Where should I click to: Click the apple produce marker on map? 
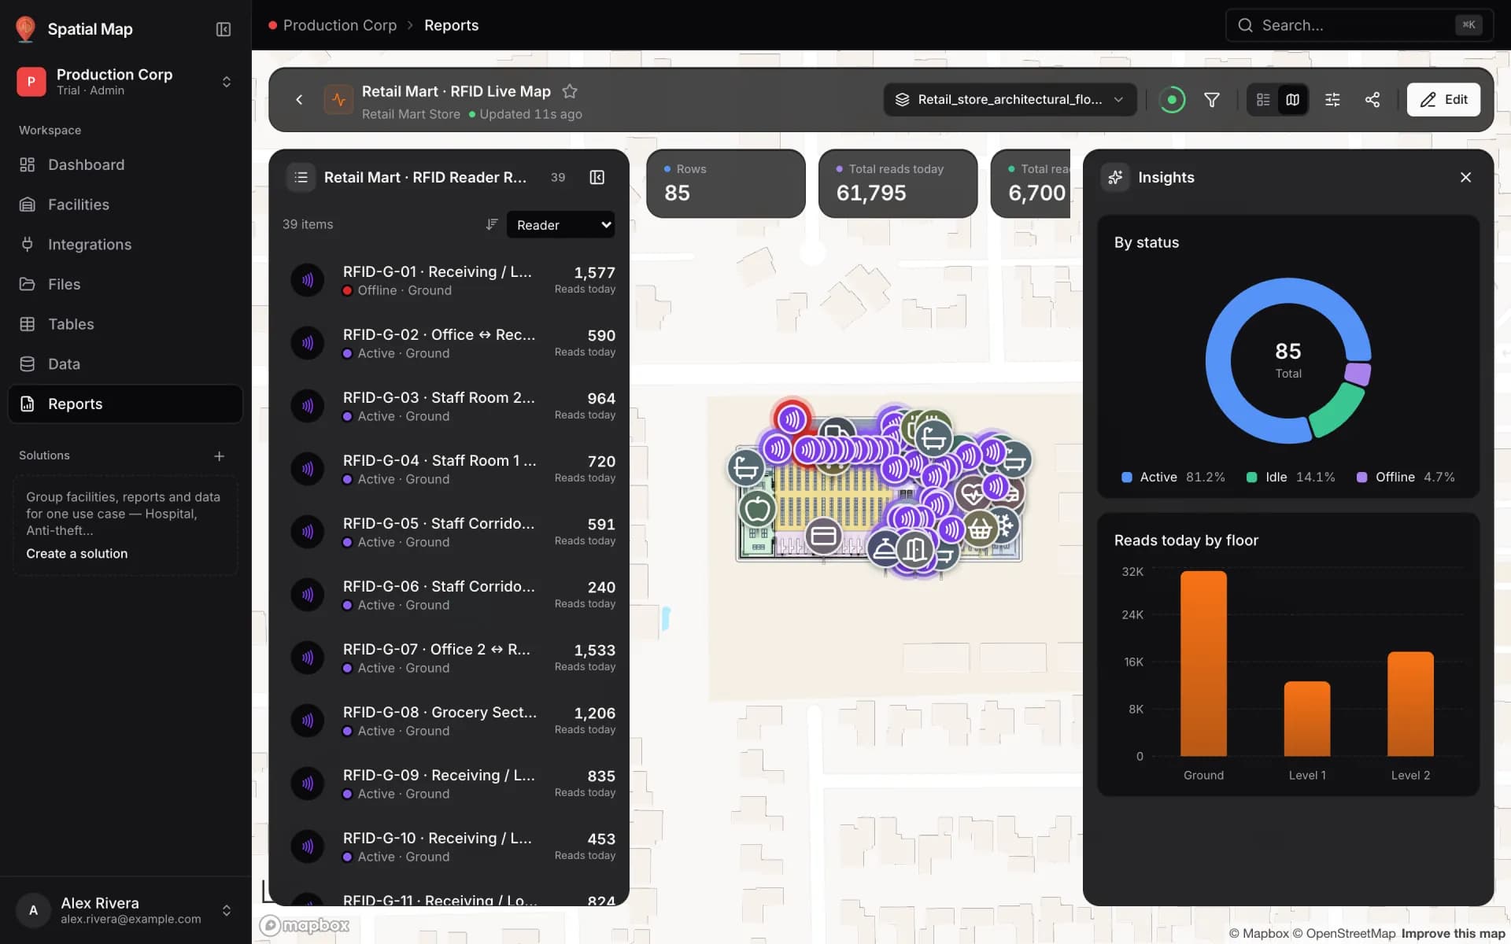(x=758, y=510)
